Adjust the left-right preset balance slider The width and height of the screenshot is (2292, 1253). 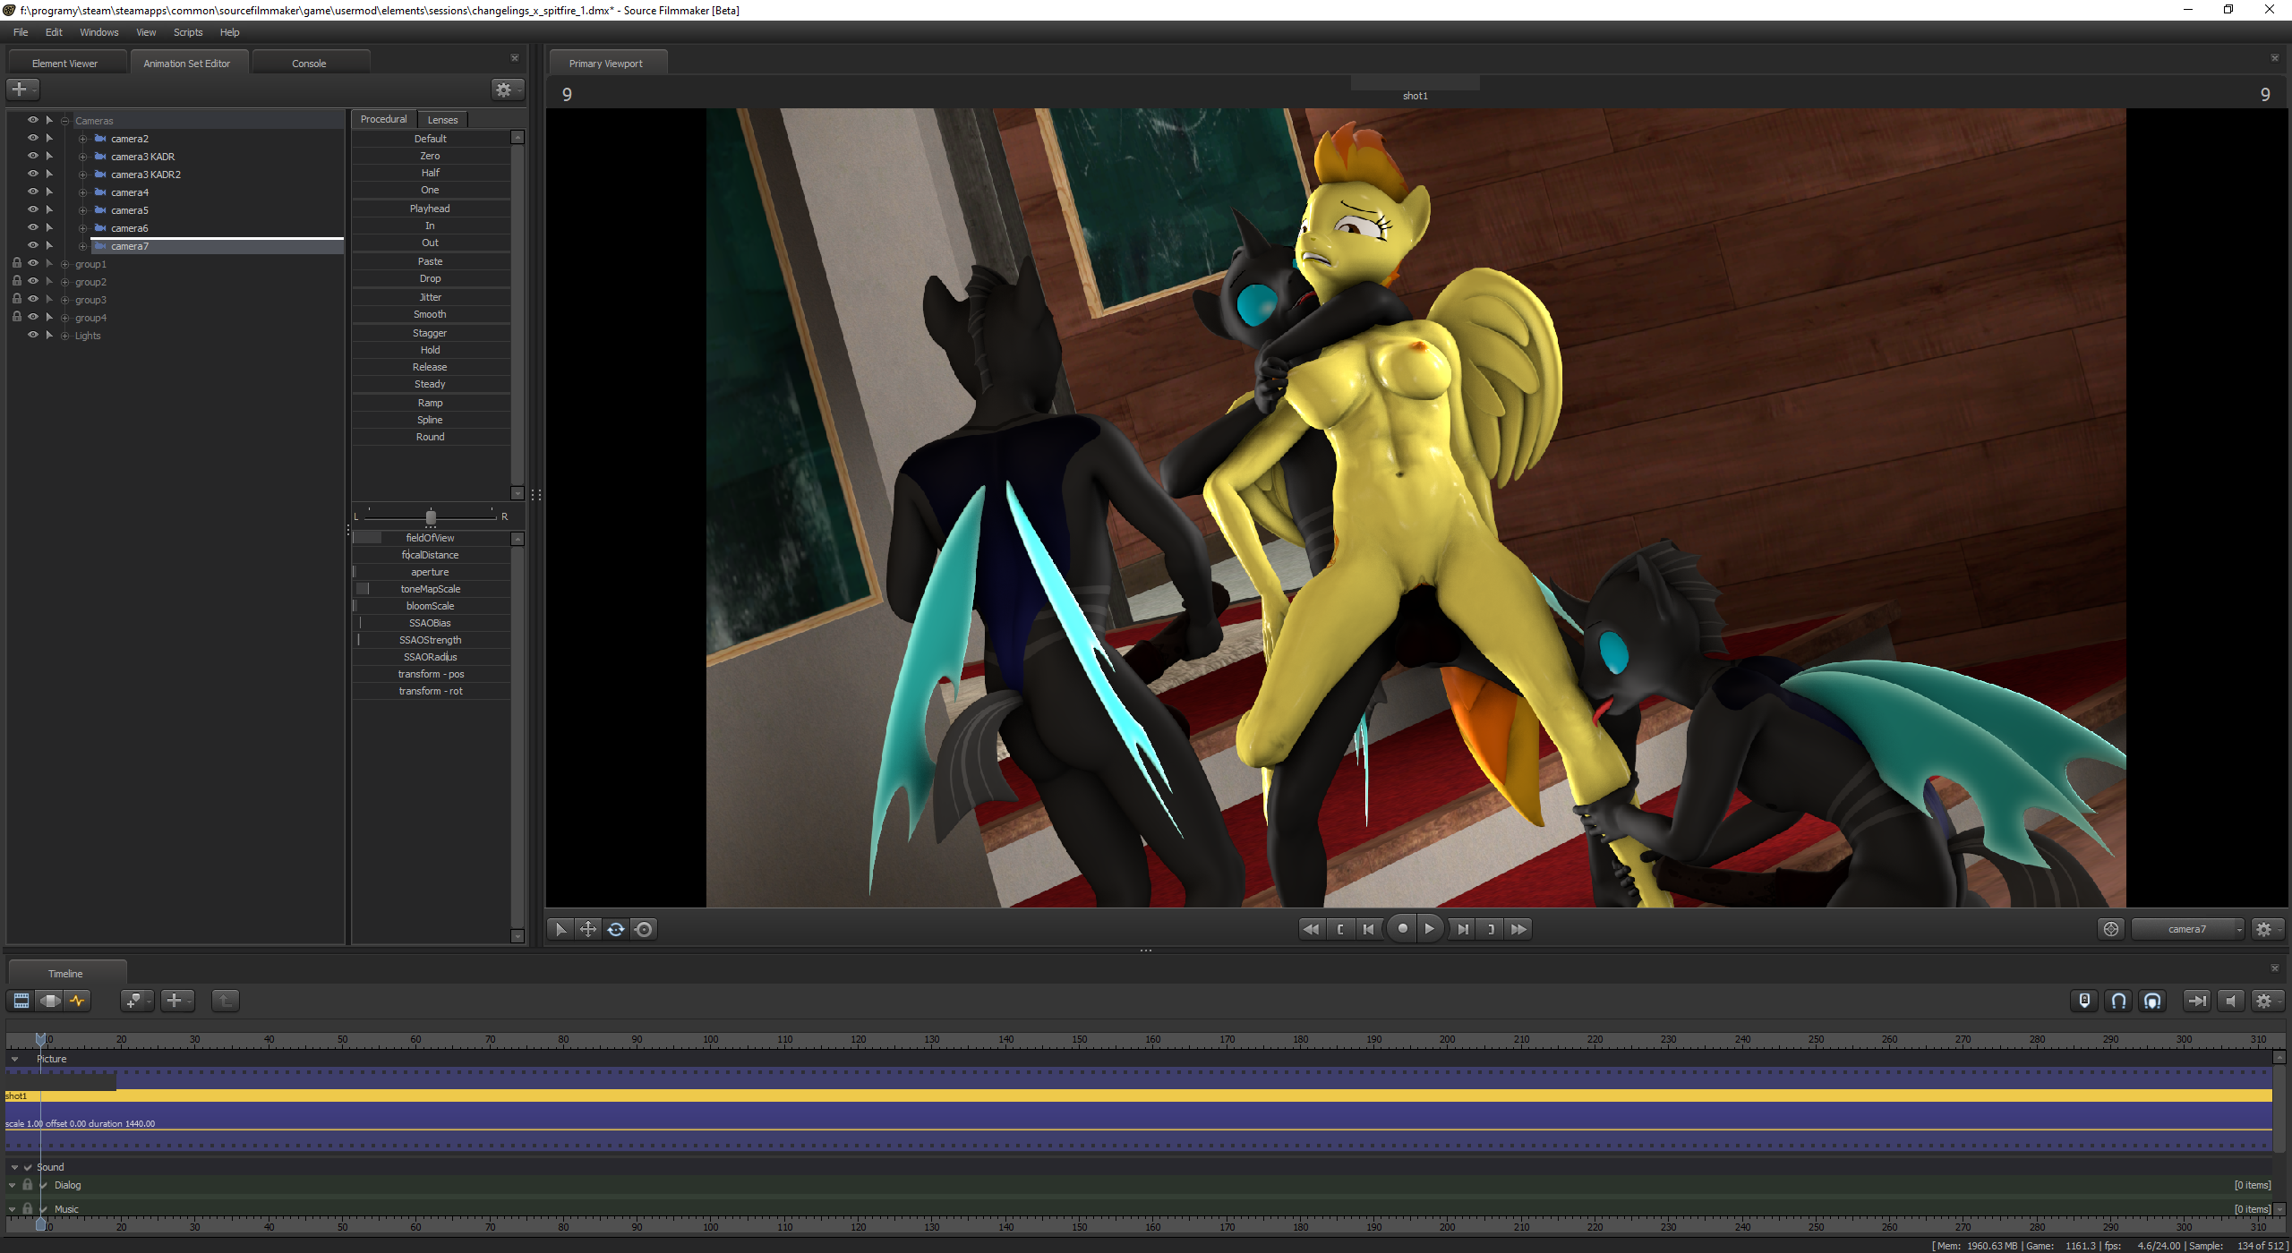431,516
